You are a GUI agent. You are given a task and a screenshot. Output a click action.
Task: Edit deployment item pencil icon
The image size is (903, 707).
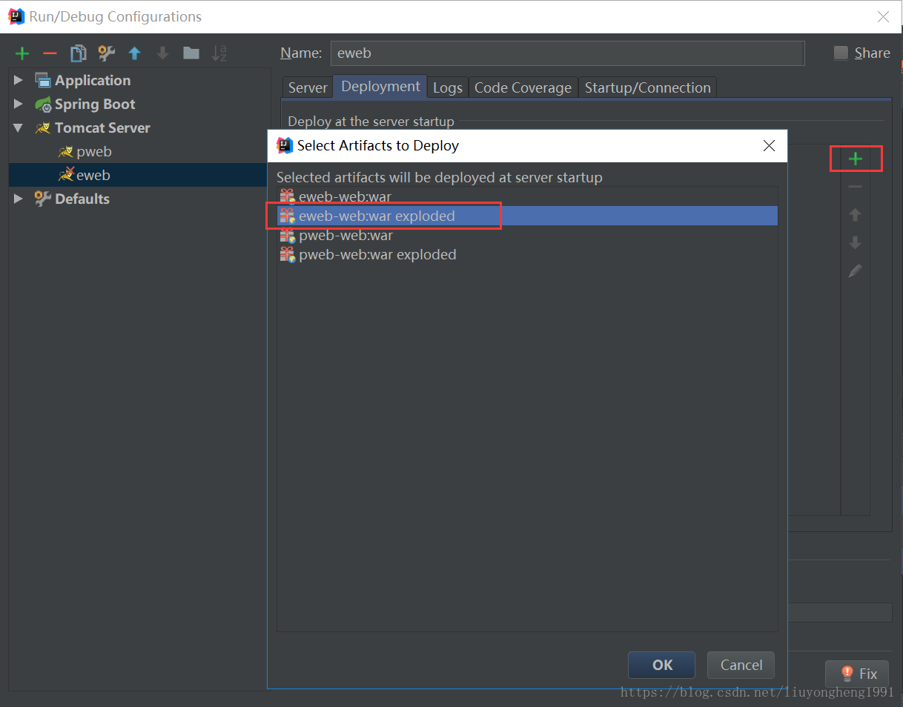[856, 271]
